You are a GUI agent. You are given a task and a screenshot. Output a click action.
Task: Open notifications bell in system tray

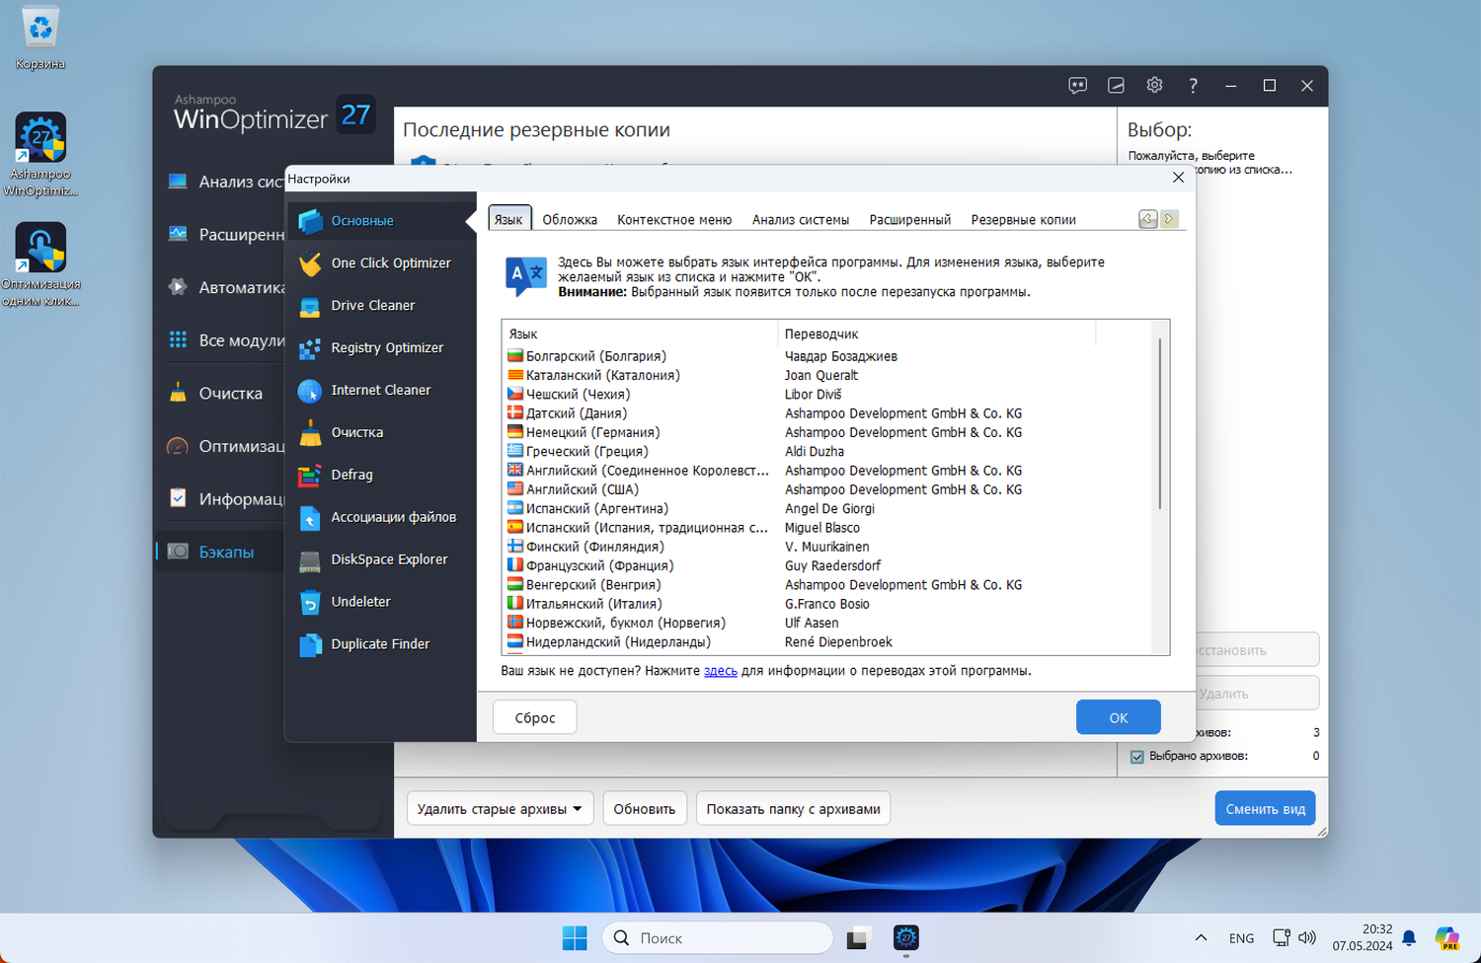(x=1409, y=938)
